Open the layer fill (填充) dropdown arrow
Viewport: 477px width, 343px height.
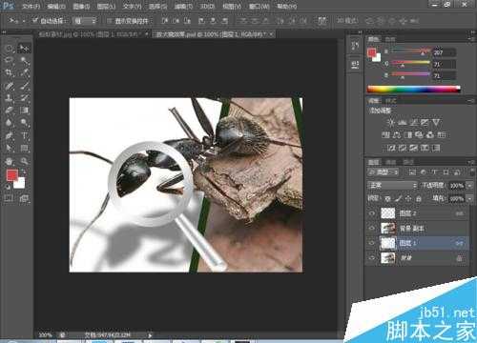[x=470, y=199]
